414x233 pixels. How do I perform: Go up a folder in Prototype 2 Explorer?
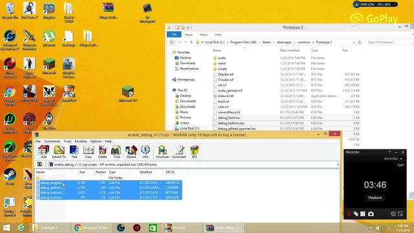coord(191,42)
